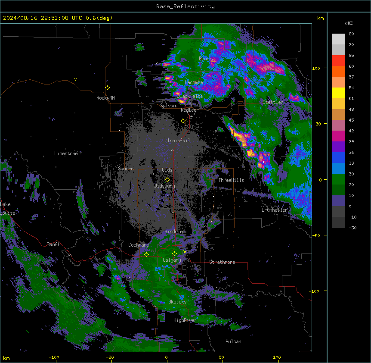This screenshot has width=371, height=363.
Task: Click the Limestone label
Action: tap(66, 153)
